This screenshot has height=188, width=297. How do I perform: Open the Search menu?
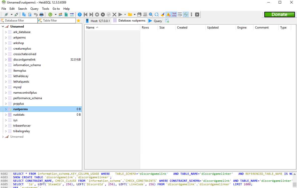click(x=22, y=9)
